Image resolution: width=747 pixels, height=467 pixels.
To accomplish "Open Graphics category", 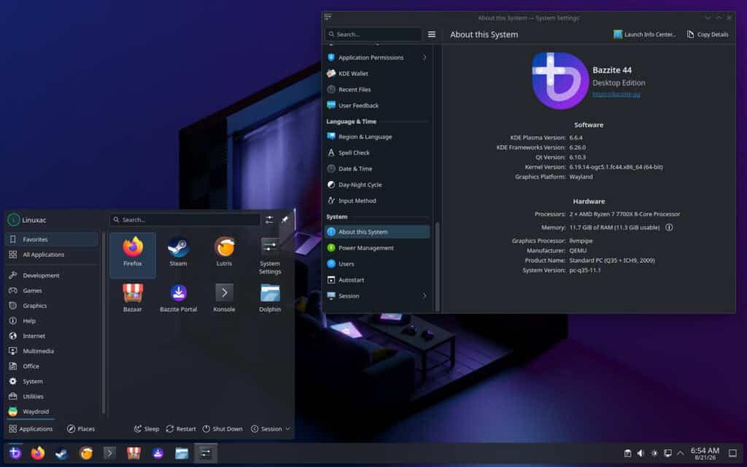I will (52, 306).
